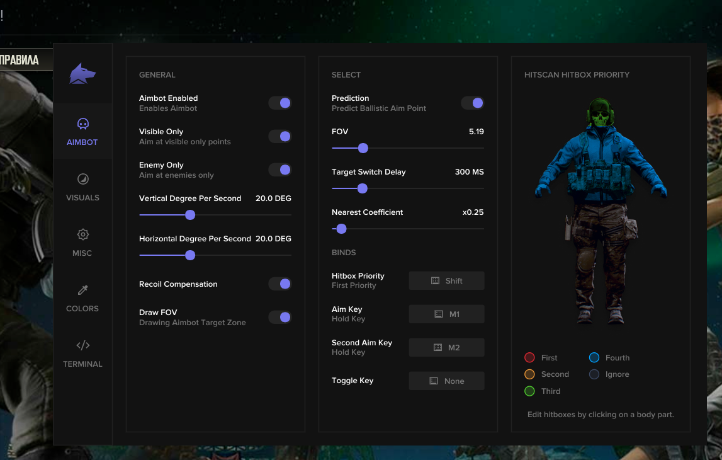This screenshot has width=722, height=460.
Task: Adjust the FOV slider handle
Action: tap(363, 148)
